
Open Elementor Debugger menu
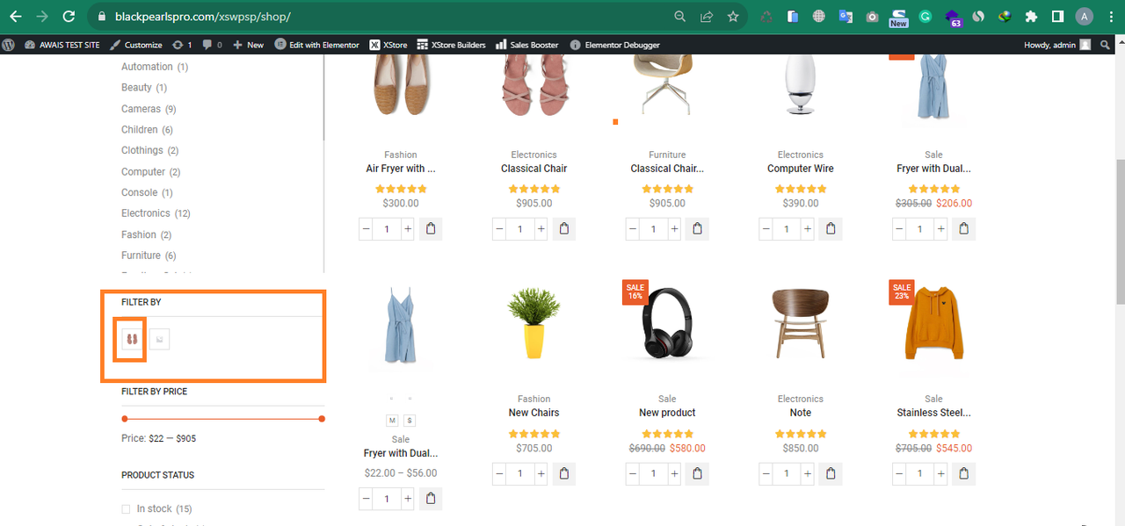click(615, 45)
